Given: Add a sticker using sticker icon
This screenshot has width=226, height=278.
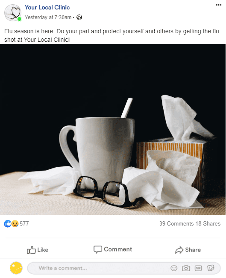Looking at the screenshot, I should point(211,268).
